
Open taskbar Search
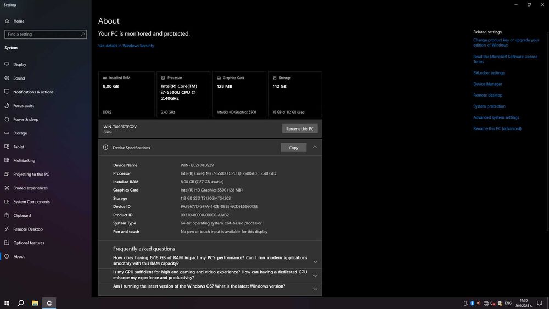click(21, 303)
